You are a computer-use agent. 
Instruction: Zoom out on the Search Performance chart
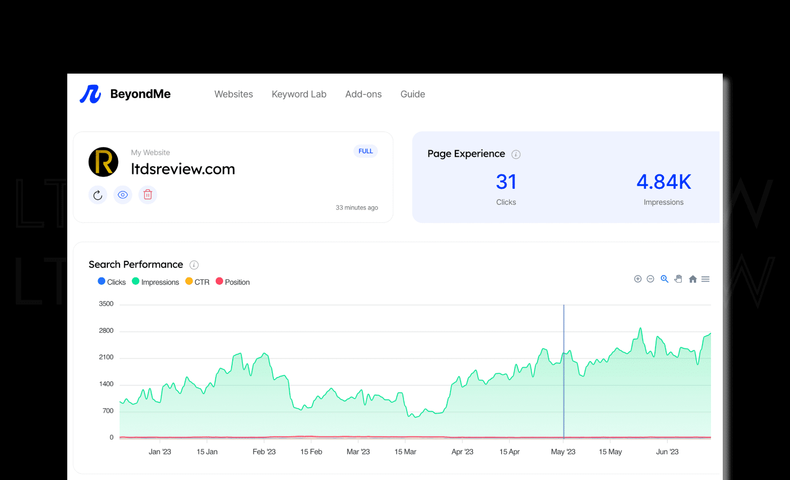[651, 278]
